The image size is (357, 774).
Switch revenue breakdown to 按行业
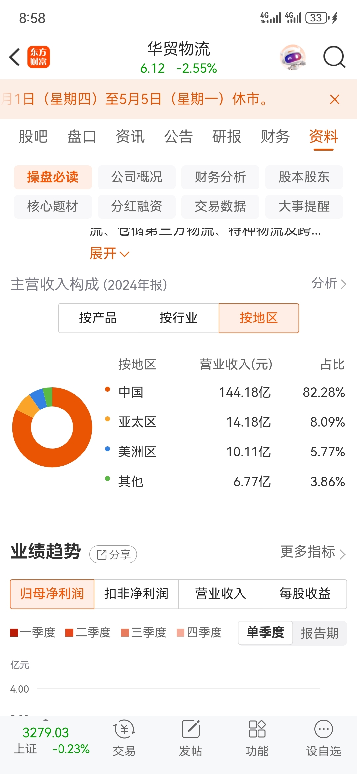[179, 318]
